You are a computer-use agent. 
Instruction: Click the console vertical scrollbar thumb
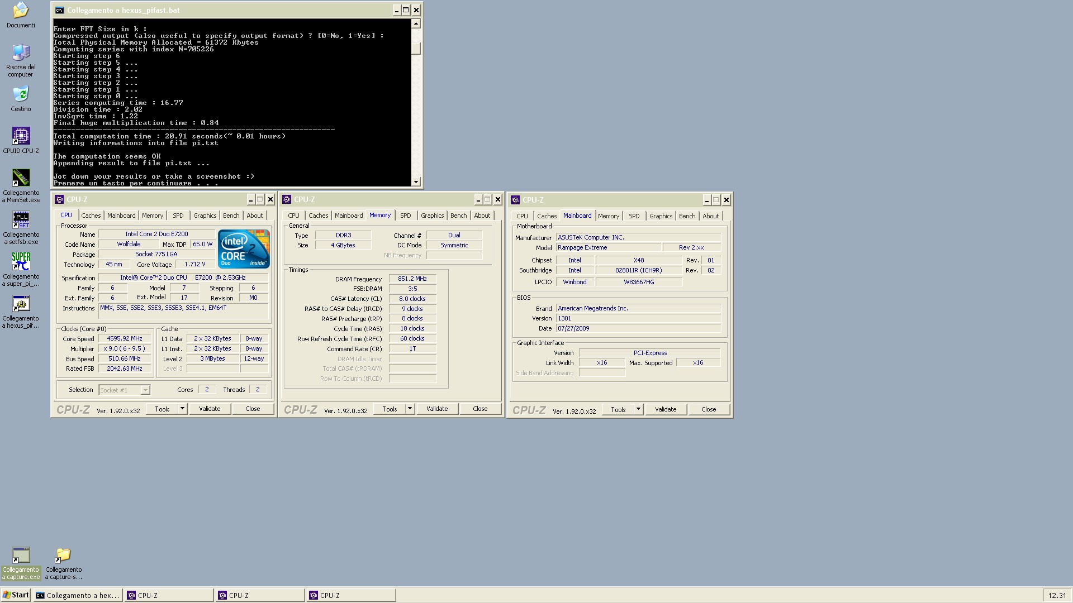(x=416, y=49)
